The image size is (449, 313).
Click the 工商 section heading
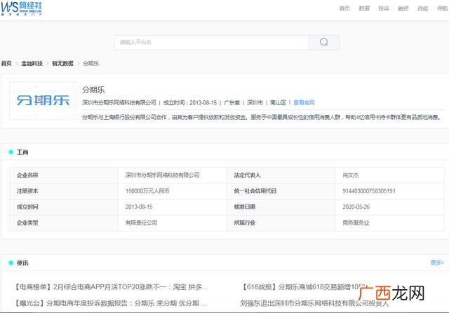coord(22,152)
